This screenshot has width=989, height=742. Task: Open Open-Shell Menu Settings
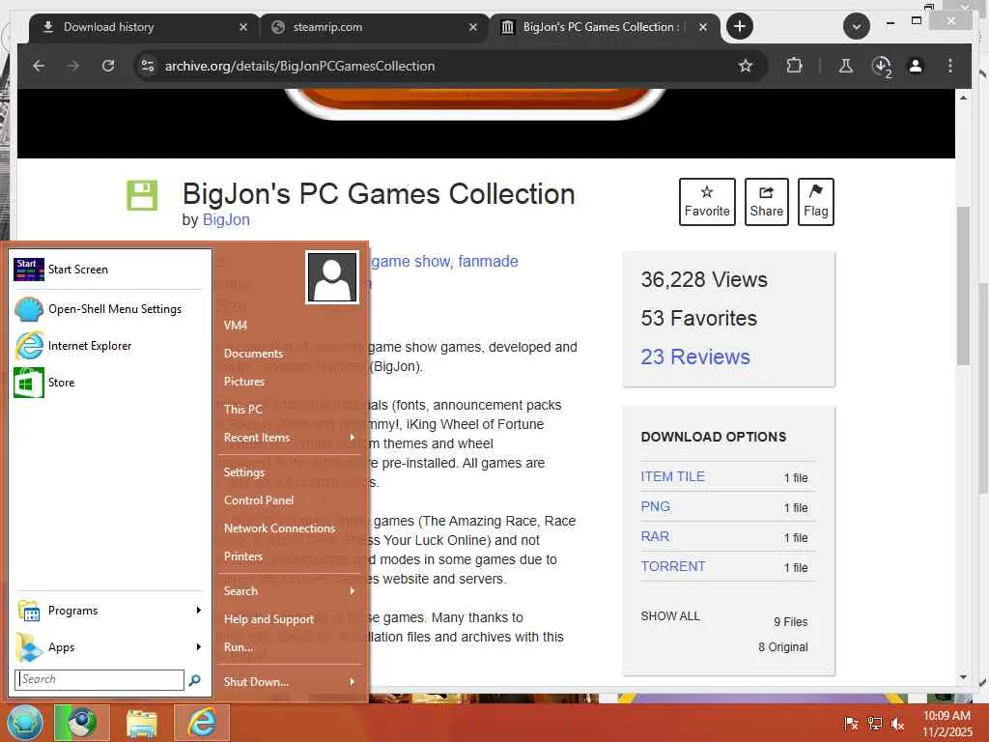tap(107, 309)
